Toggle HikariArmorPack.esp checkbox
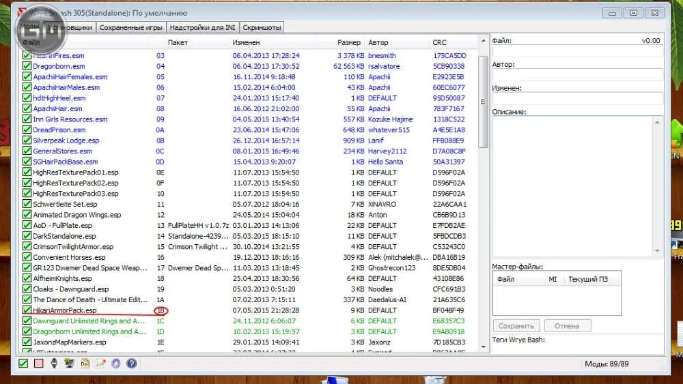The width and height of the screenshot is (683, 384). (27, 310)
